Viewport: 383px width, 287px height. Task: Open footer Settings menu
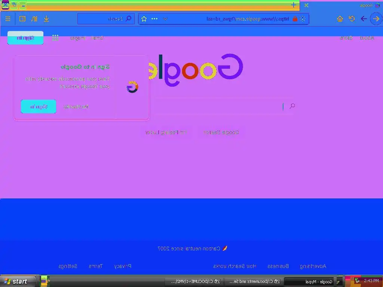click(68, 266)
